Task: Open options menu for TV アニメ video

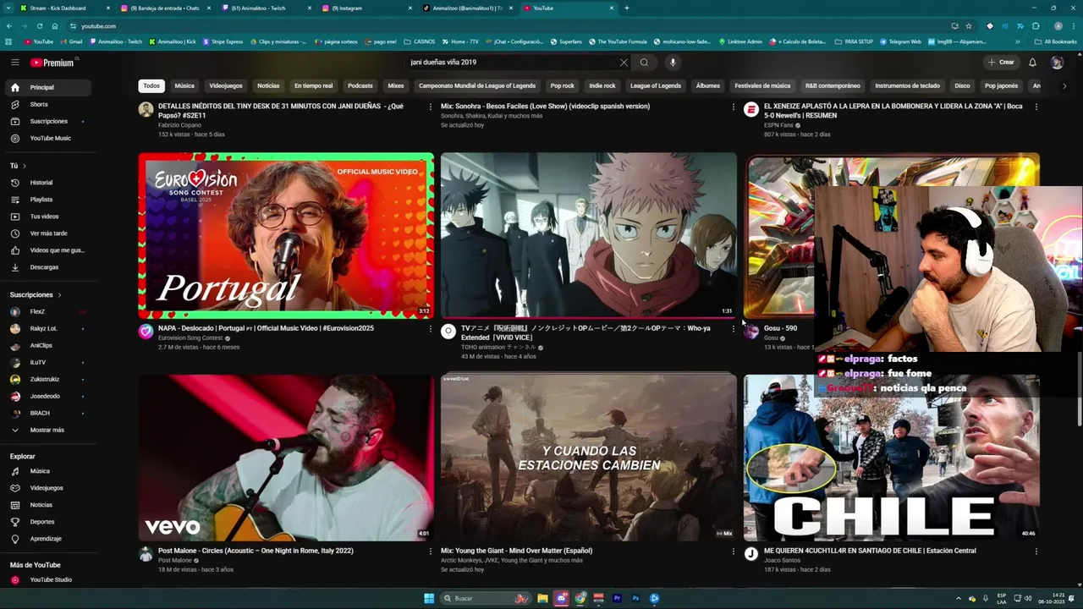Action: (x=733, y=329)
